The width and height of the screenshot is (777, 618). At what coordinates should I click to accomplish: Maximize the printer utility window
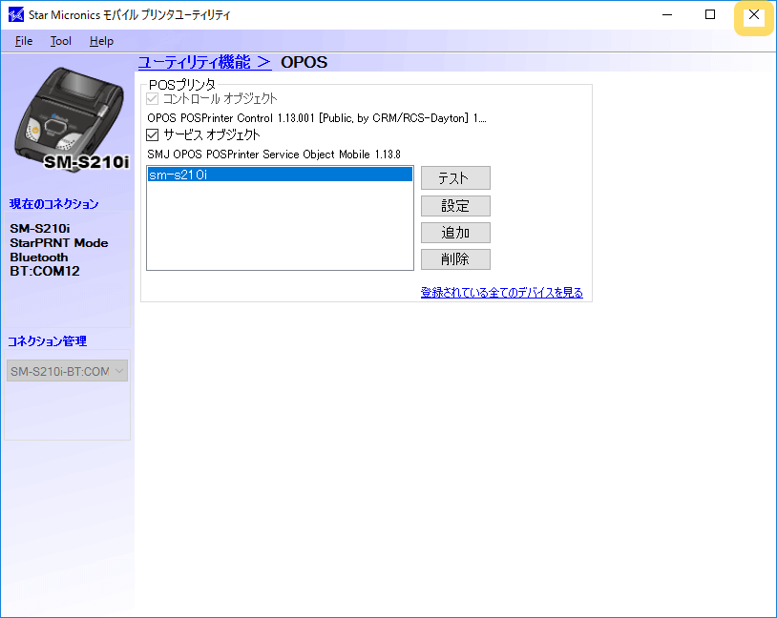coord(709,15)
